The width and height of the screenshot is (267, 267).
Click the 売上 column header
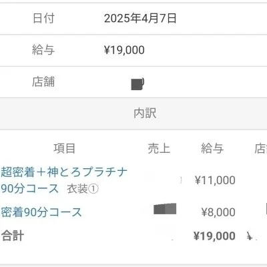[159, 148]
